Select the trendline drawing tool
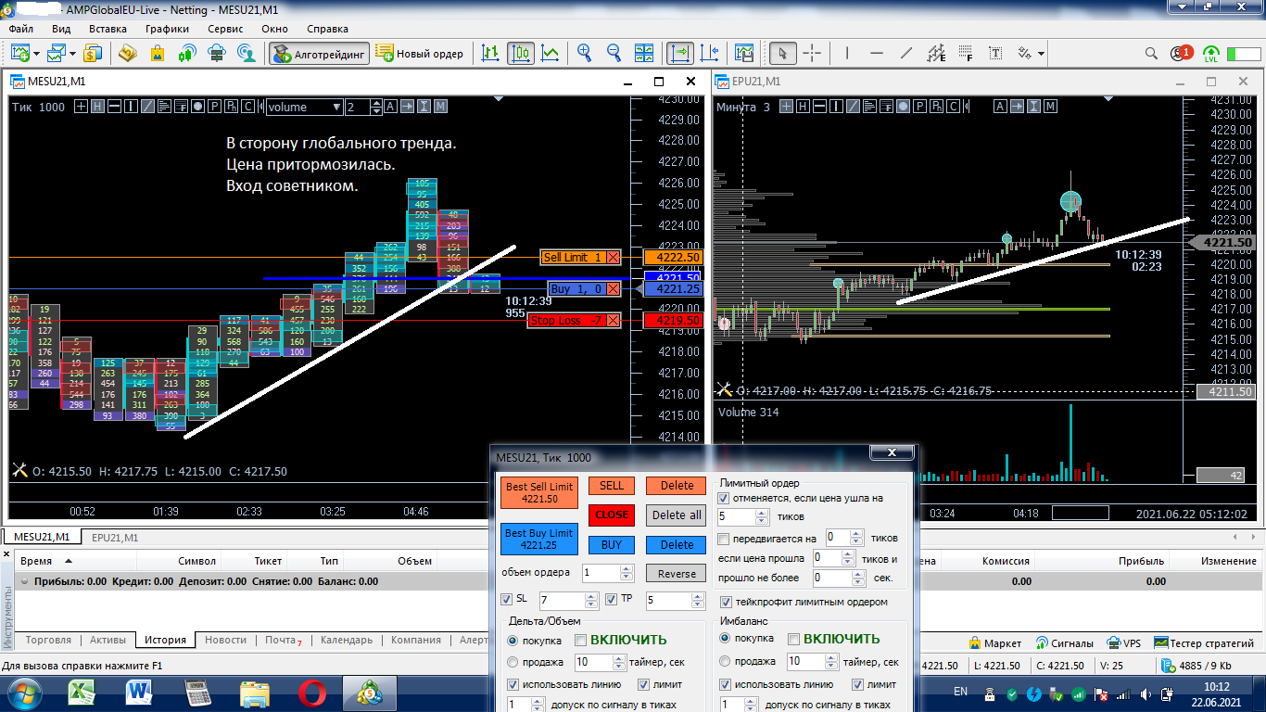 pyautogui.click(x=905, y=53)
